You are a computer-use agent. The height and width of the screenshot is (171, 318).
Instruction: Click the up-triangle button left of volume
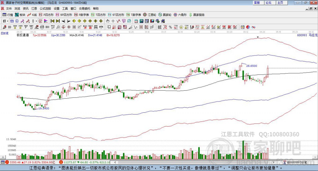point(3,157)
